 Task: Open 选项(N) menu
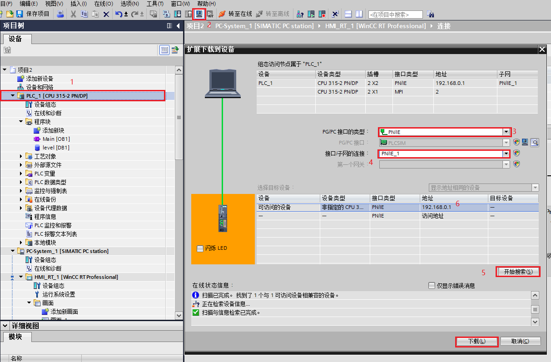pos(129,4)
